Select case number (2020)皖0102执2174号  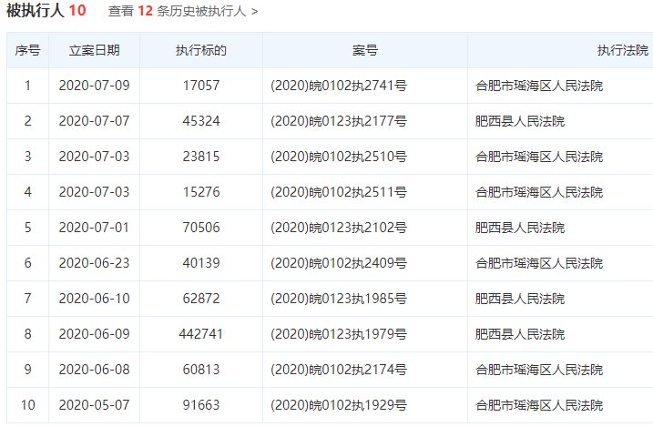point(339,370)
